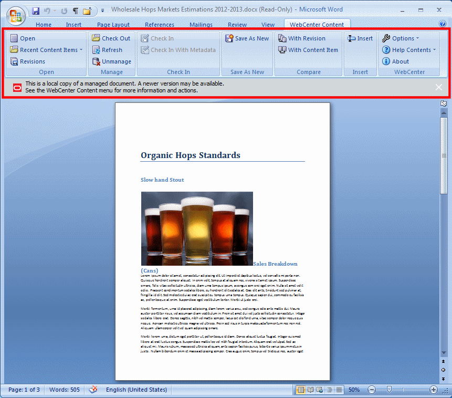452x398 pixels.
Task: Click the Undo arrow in Quick Access Toolbar
Action: pyautogui.click(x=47, y=11)
